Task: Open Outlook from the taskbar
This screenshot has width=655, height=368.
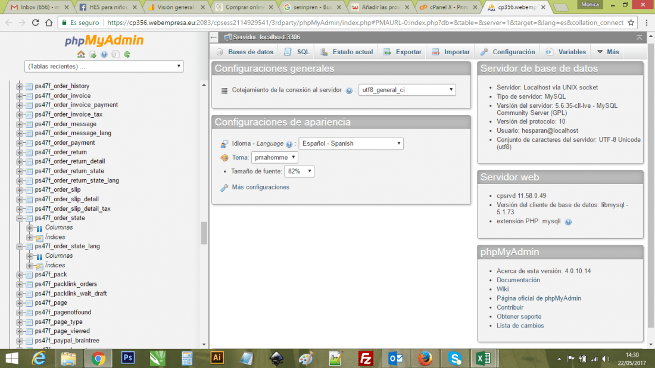Action: tap(395, 358)
